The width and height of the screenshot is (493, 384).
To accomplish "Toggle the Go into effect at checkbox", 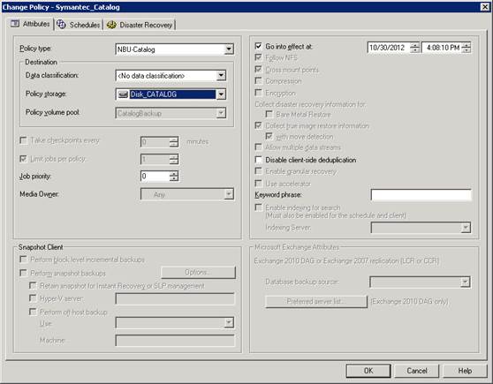I will point(258,46).
